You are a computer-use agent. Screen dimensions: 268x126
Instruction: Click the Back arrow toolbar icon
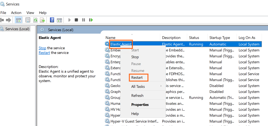click(2, 20)
